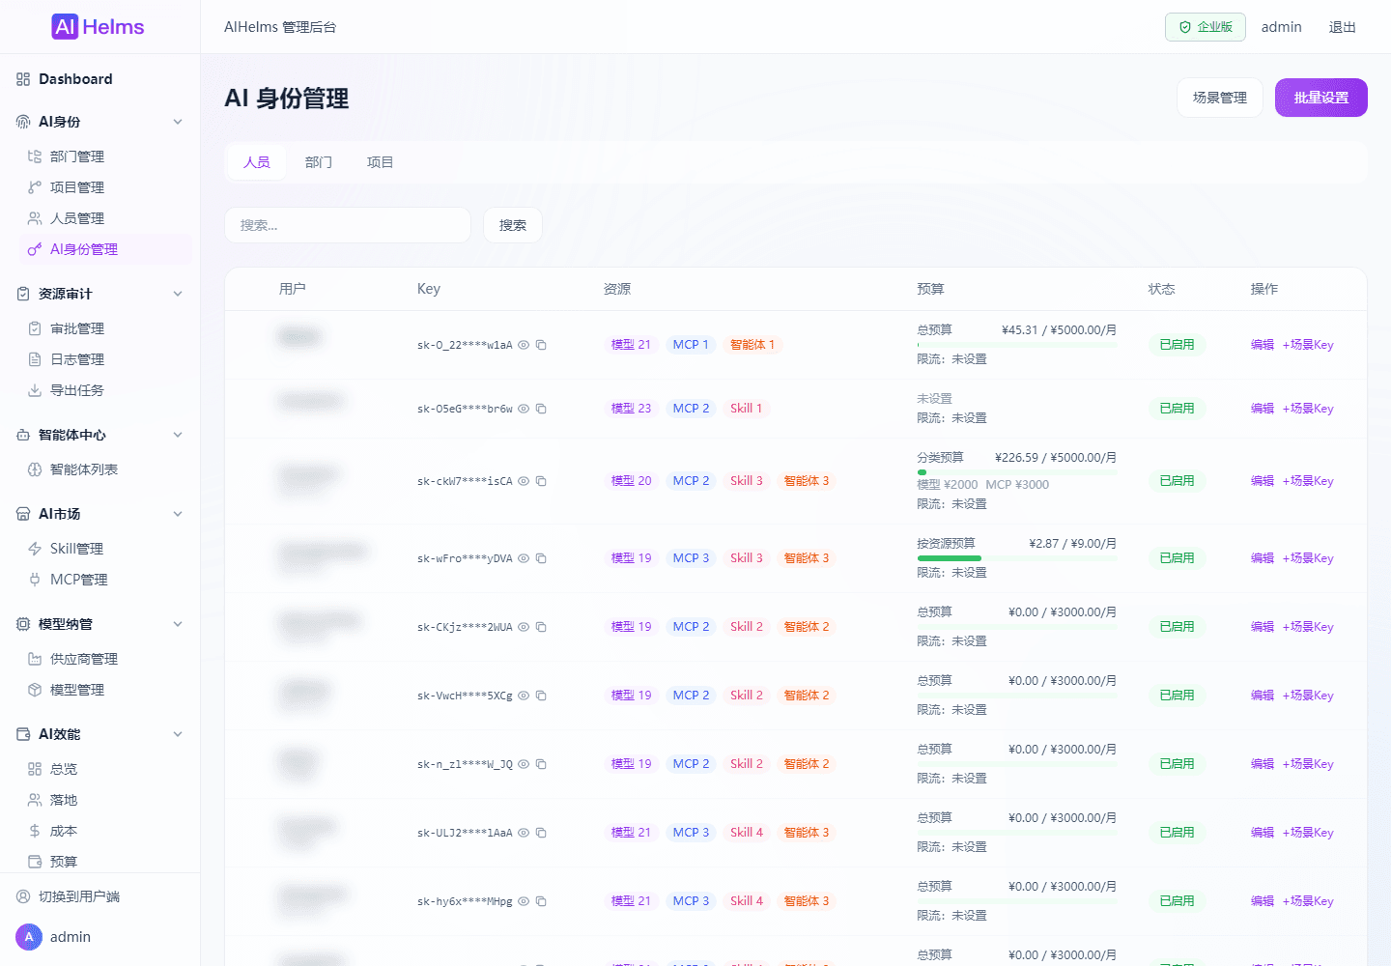Image resolution: width=1391 pixels, height=966 pixels.
Task: Click 智能体 1 tag in sk-O_22 row
Action: click(x=752, y=345)
